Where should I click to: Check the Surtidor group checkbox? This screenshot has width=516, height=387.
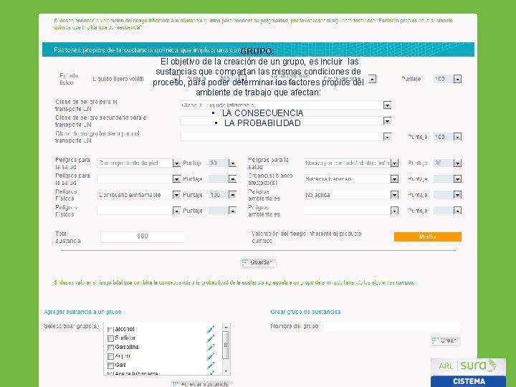coord(110,338)
